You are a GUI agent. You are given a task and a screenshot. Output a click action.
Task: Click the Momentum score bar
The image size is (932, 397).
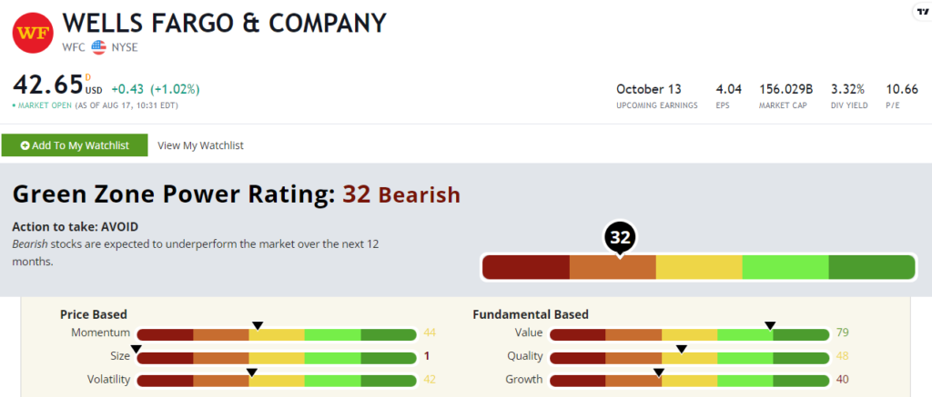click(277, 334)
